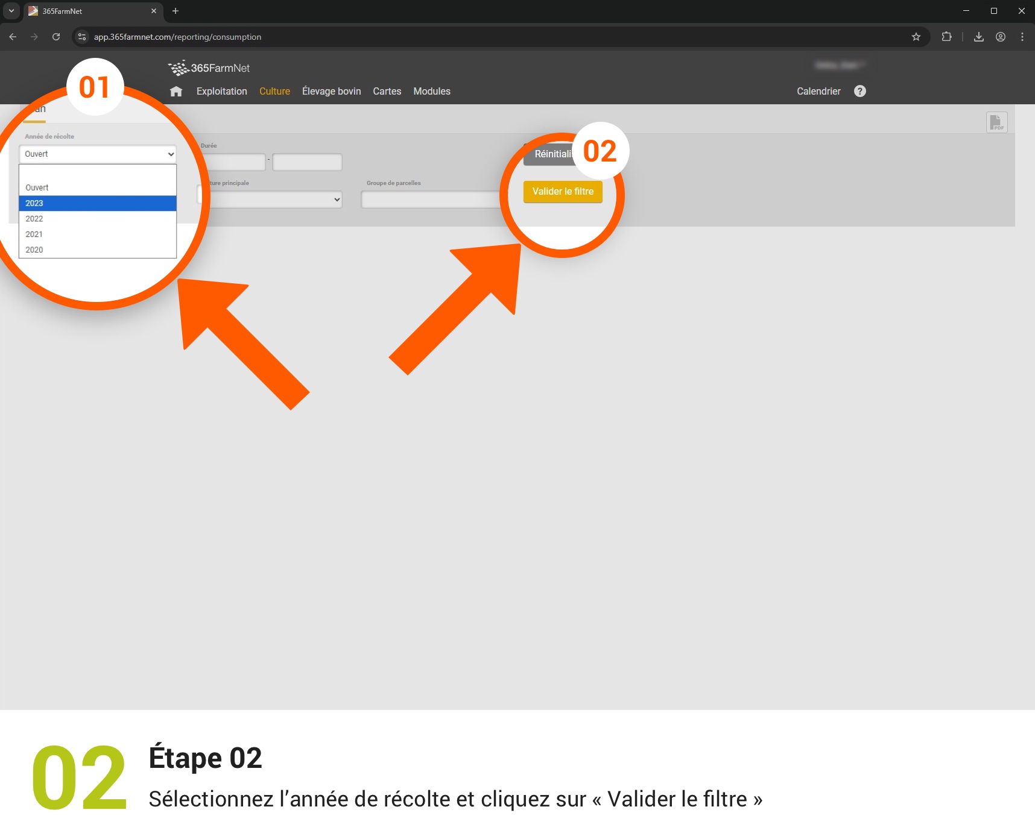The width and height of the screenshot is (1035, 839).
Task: Click the home icon in navigation bar
Action: pyautogui.click(x=176, y=92)
